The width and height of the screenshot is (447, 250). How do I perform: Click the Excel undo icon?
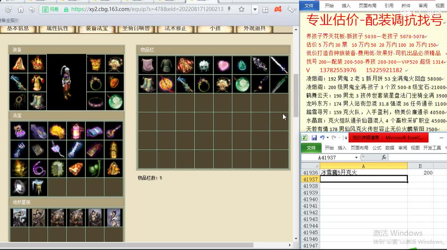[x=322, y=137]
